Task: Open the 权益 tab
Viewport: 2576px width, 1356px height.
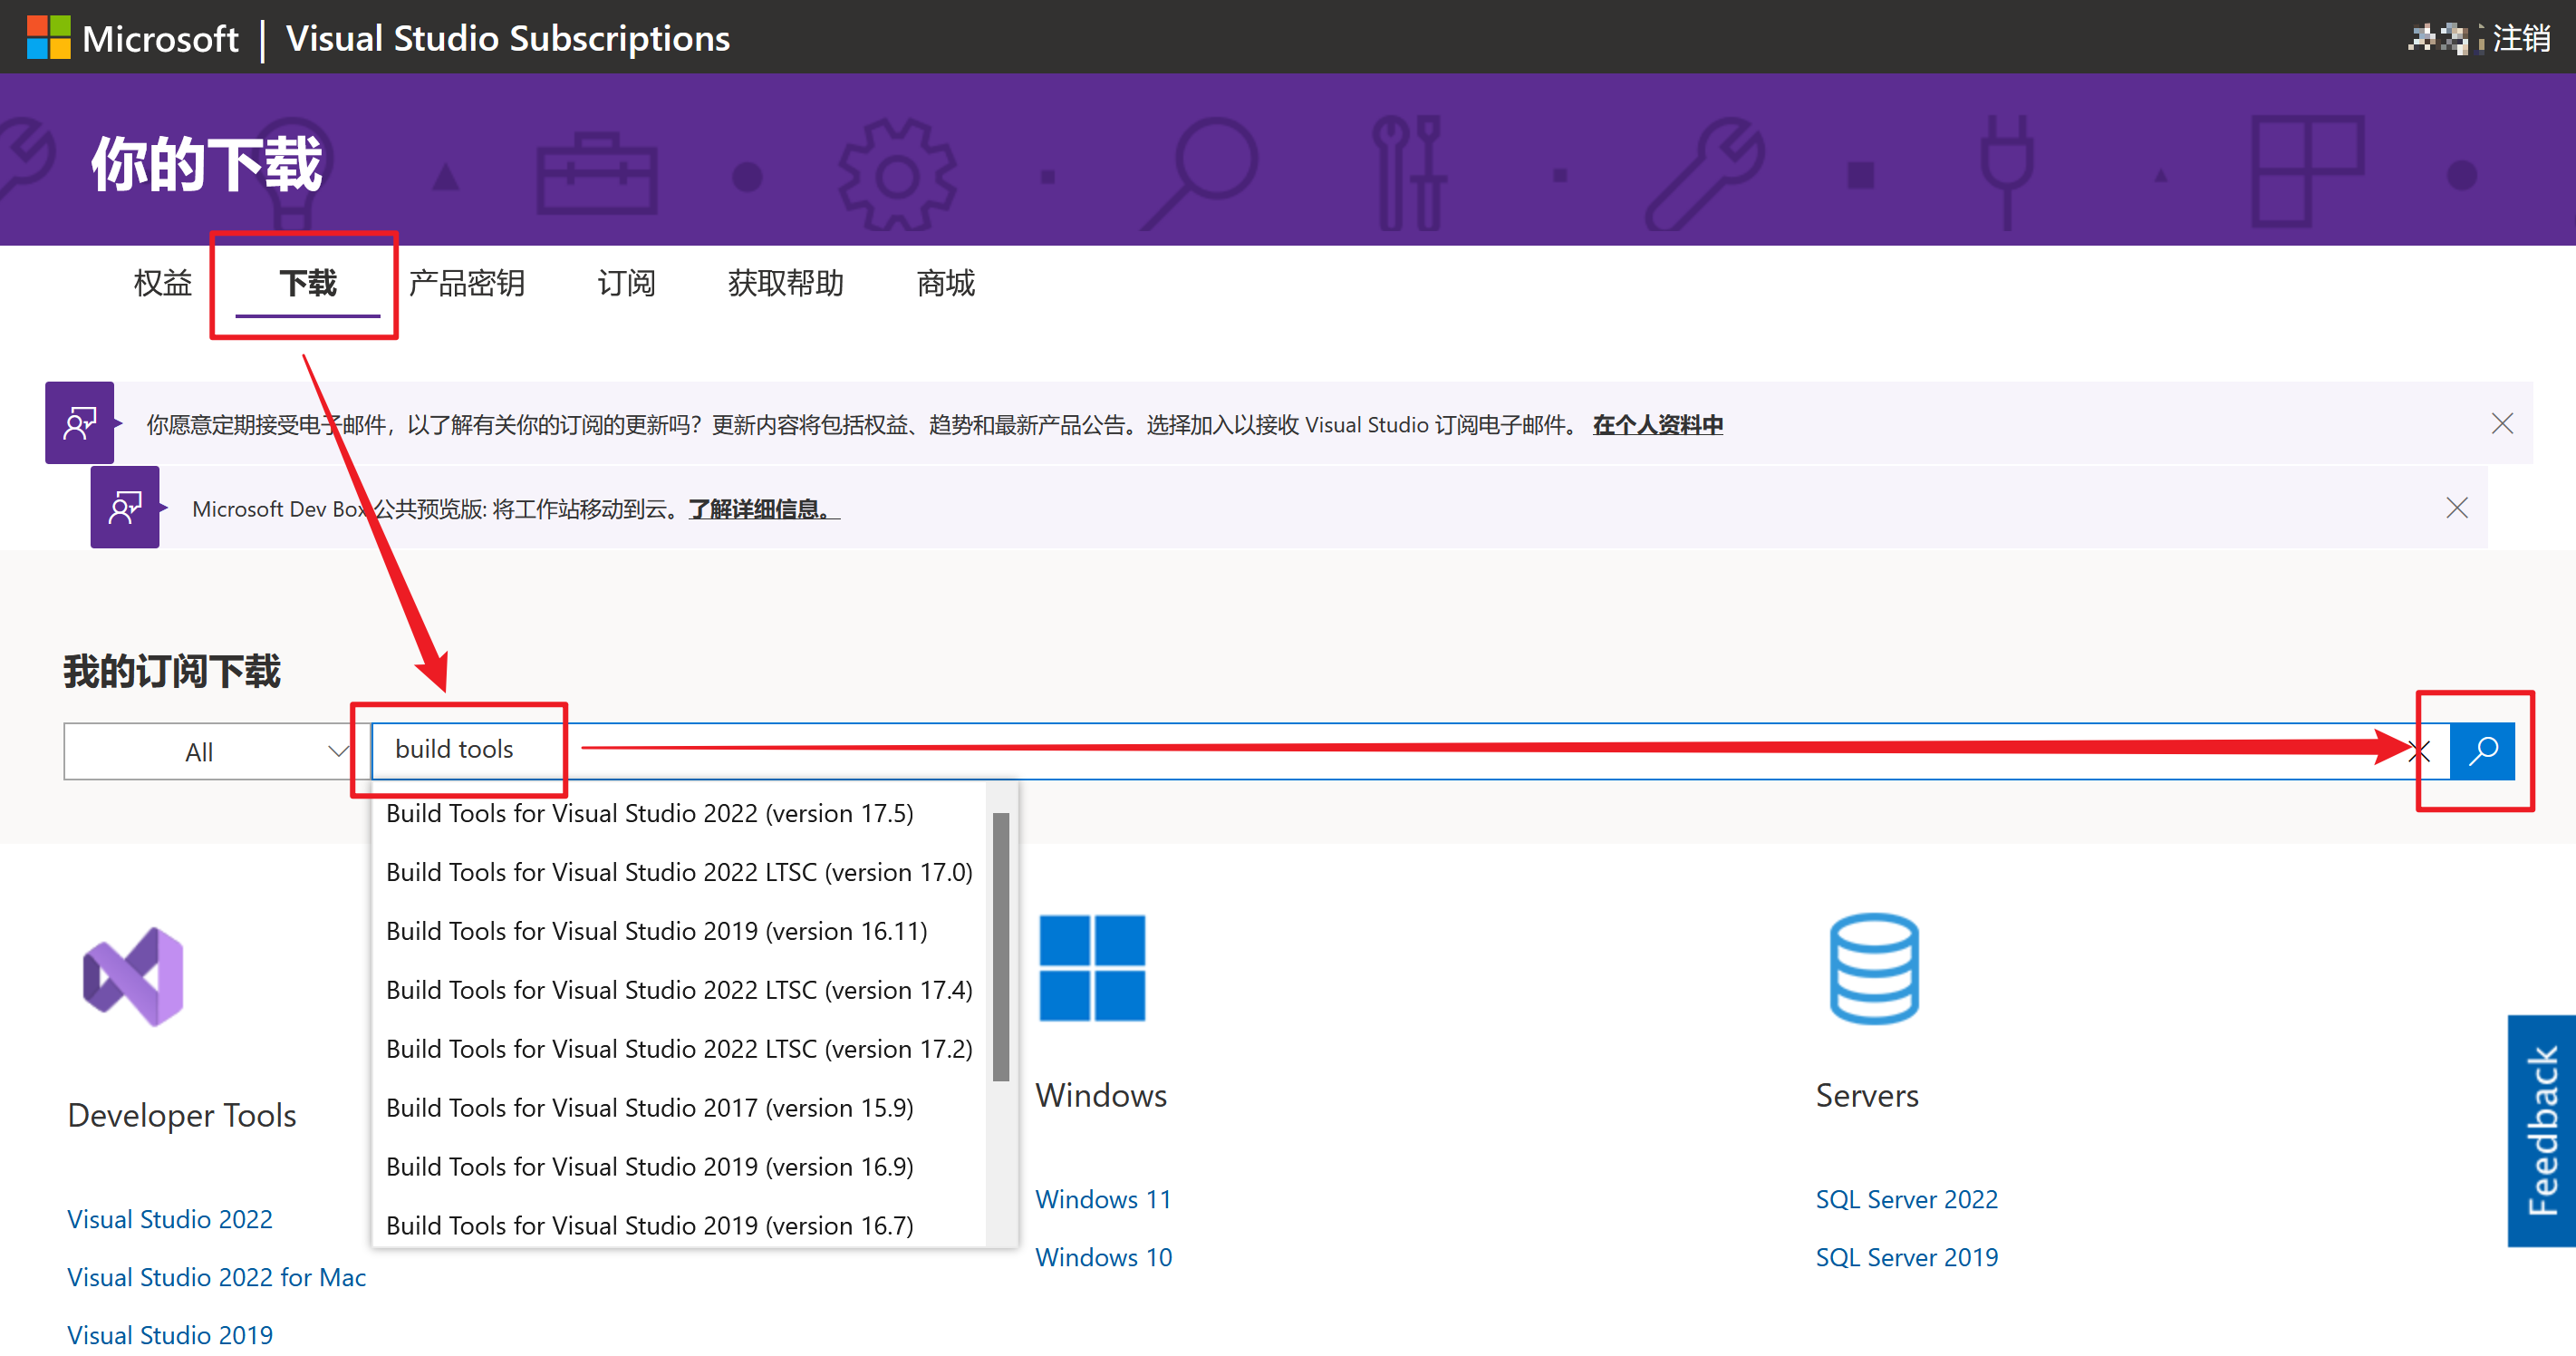Action: click(163, 283)
